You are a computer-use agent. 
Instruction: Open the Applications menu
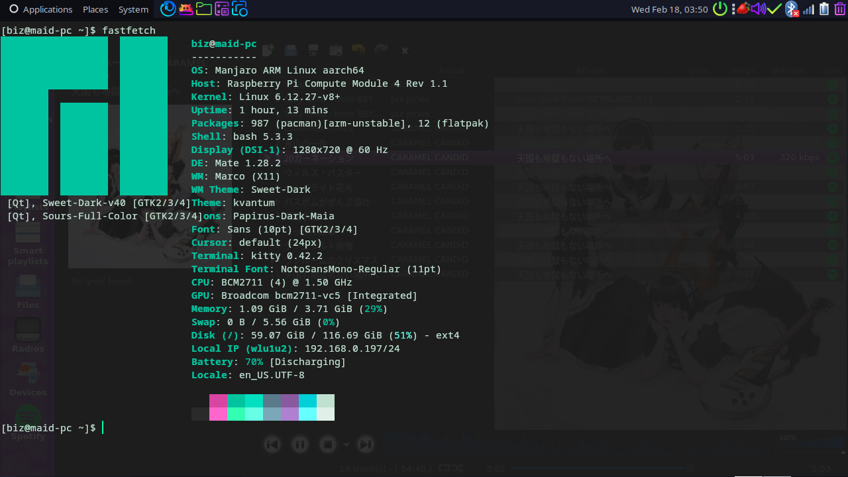click(x=40, y=9)
